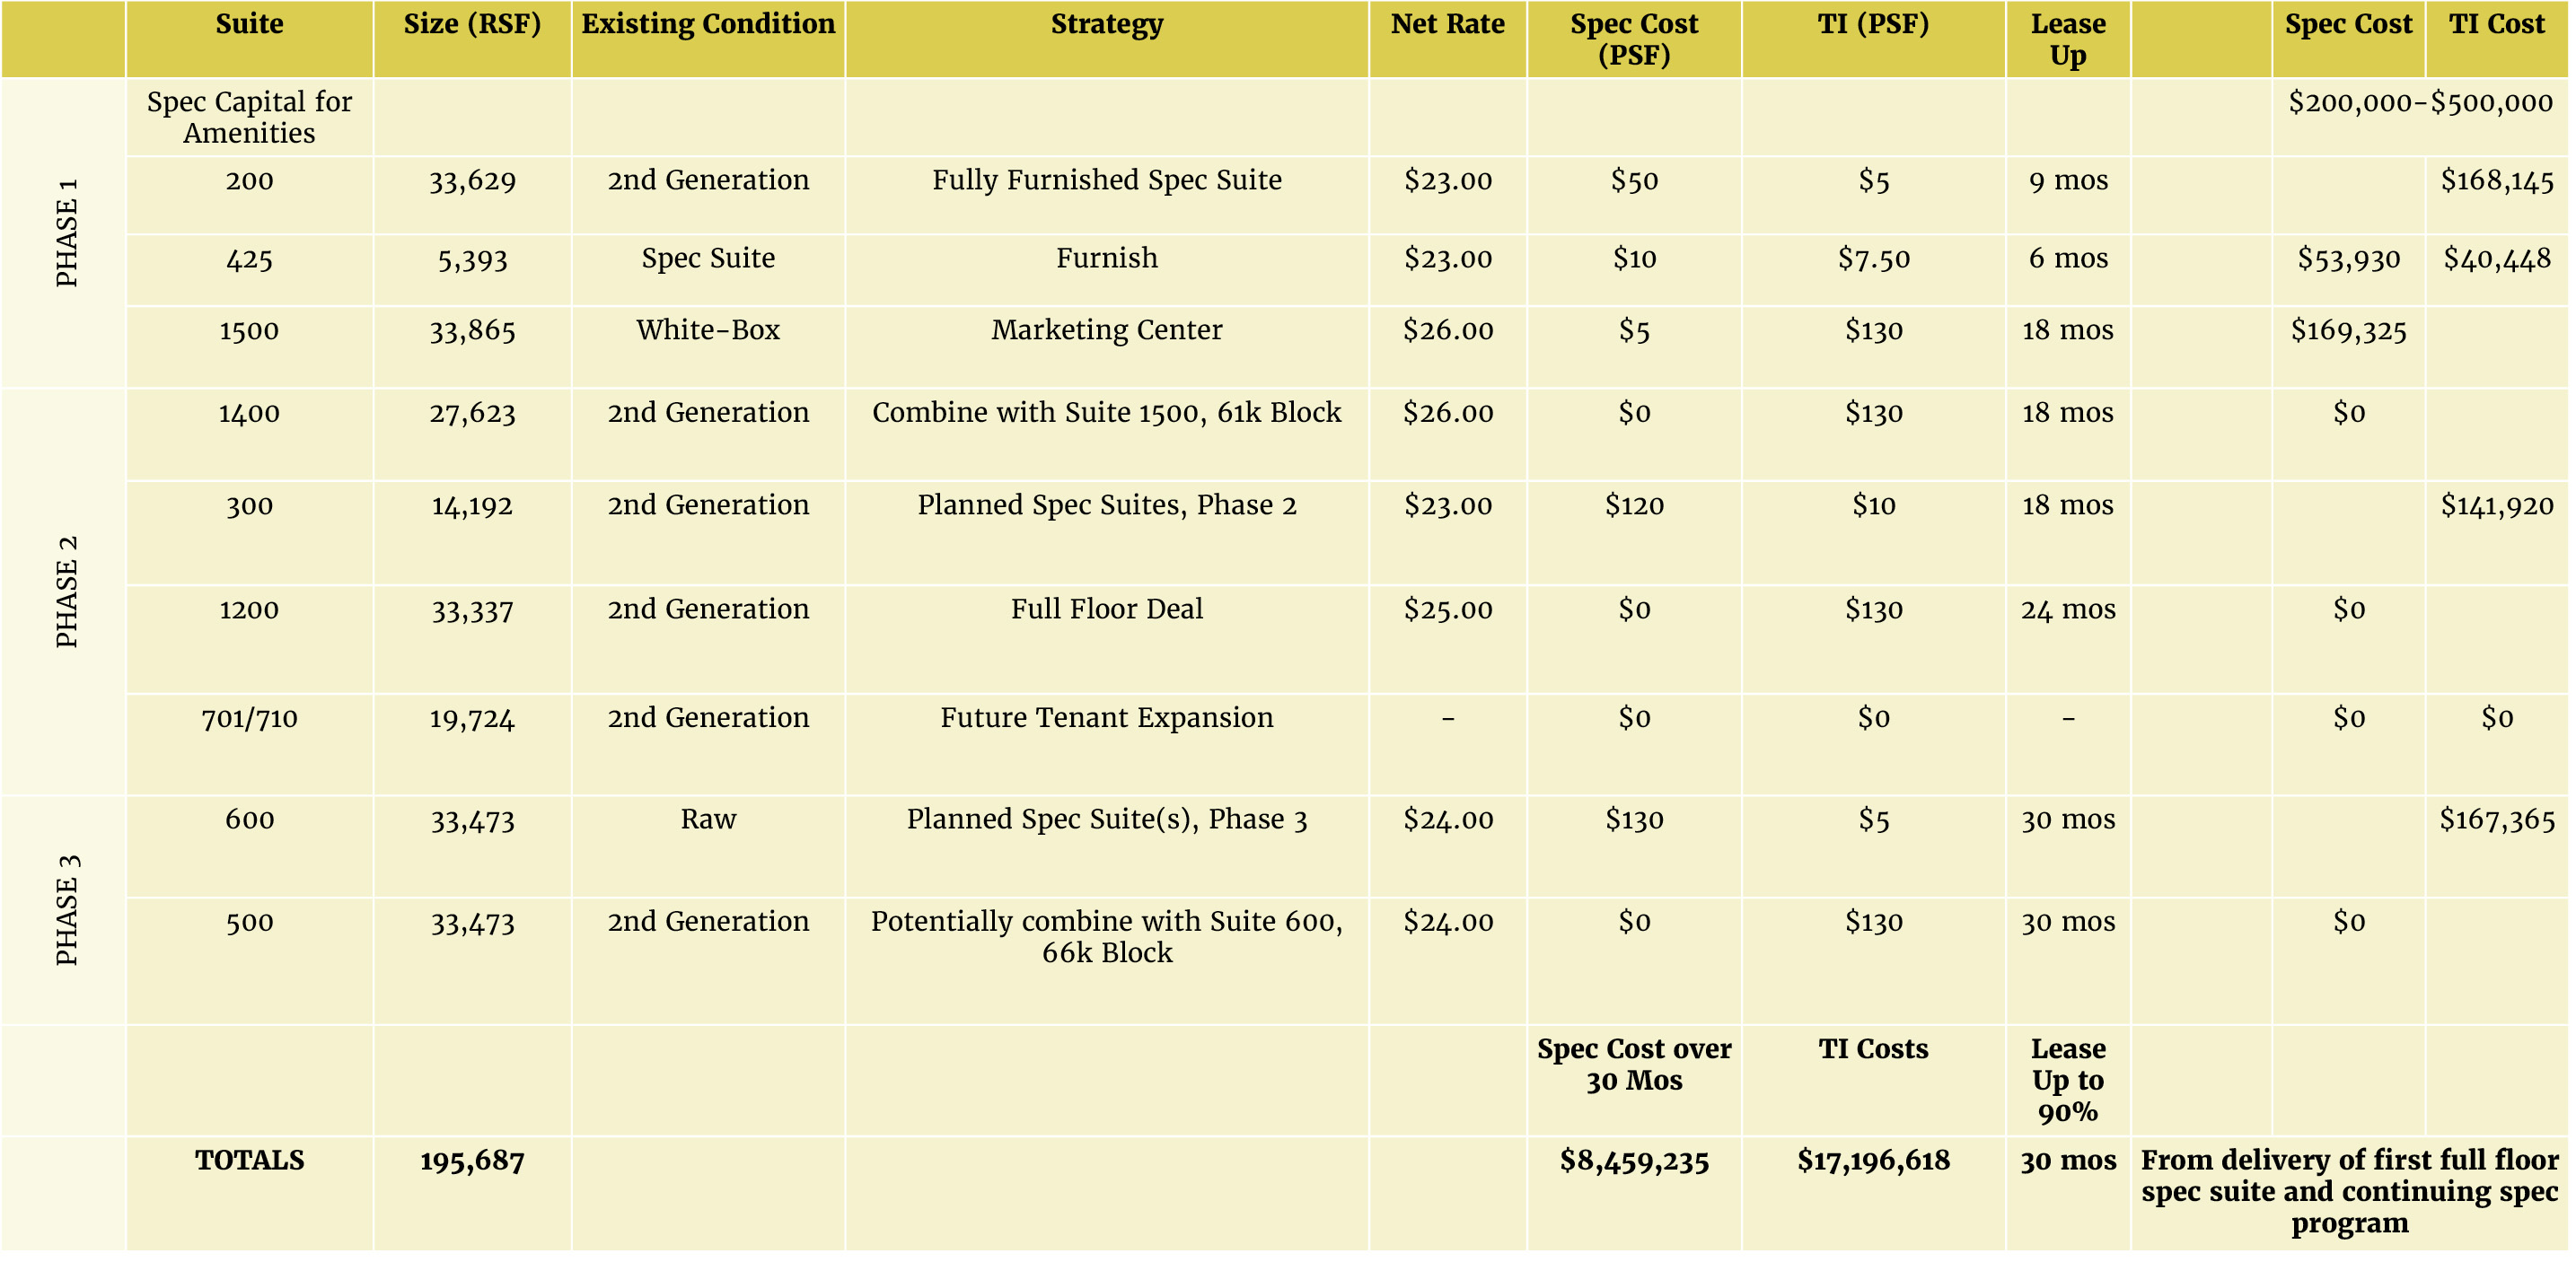Click the Future Tenant Expansion cell
The width and height of the screenshot is (2576, 1262).
(1106, 718)
